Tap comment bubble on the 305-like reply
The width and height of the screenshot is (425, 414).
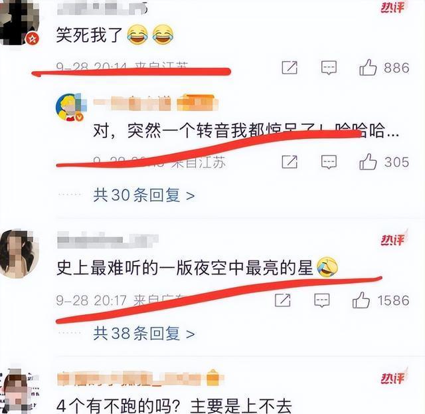pos(329,162)
